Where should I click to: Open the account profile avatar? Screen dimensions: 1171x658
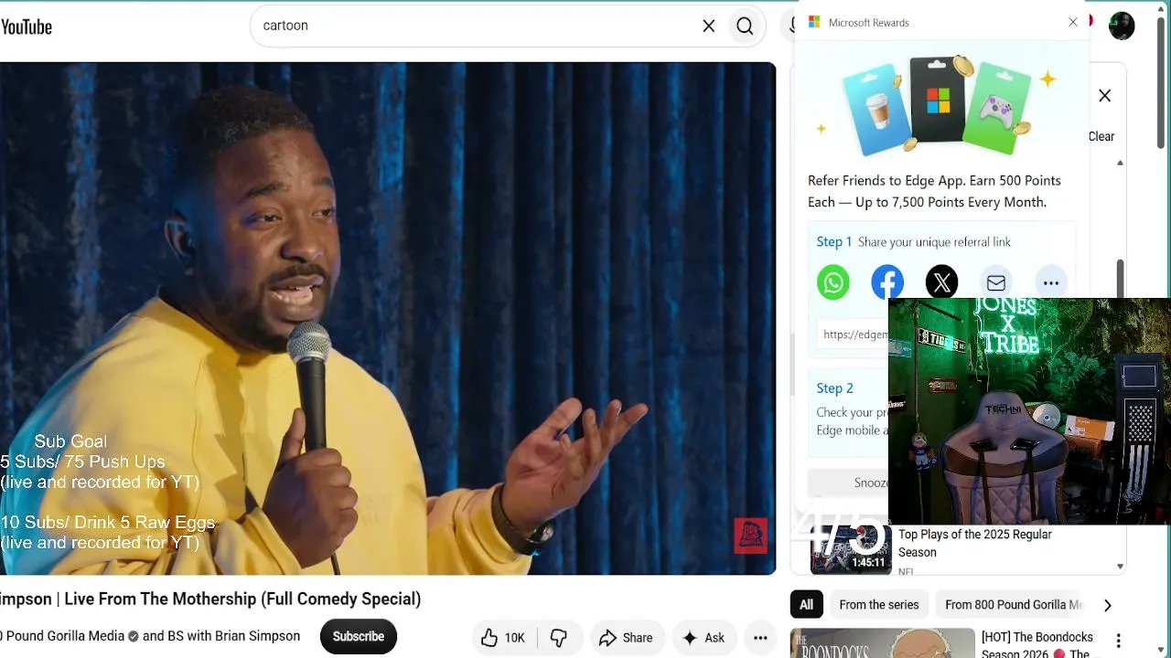pyautogui.click(x=1122, y=26)
